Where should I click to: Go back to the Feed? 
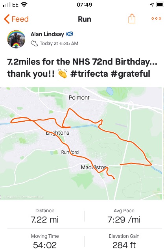click(16, 19)
